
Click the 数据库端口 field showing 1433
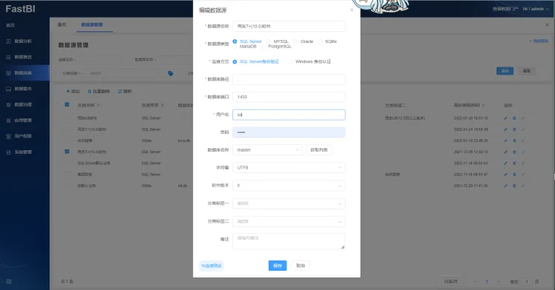coord(289,97)
